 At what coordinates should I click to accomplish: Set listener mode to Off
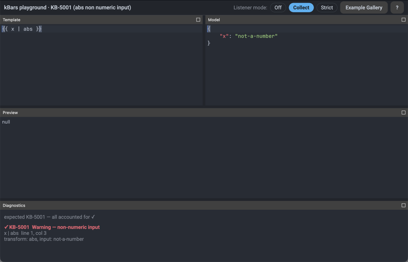click(x=278, y=7)
